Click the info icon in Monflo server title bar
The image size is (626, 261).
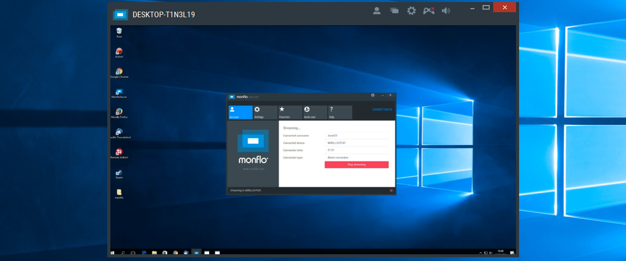click(x=373, y=96)
